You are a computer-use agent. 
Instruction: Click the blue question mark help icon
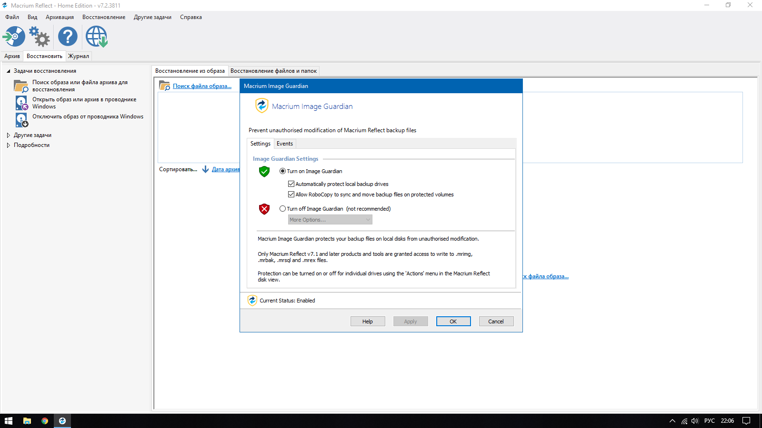pos(68,37)
